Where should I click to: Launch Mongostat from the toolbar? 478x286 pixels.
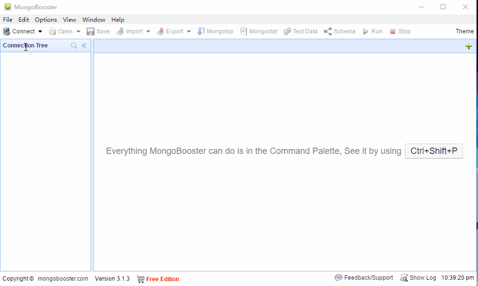pyautogui.click(x=259, y=31)
